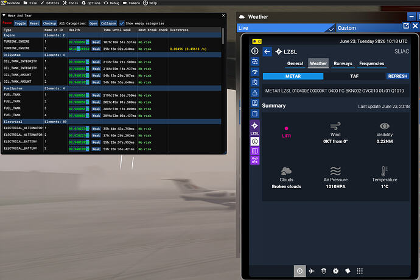This screenshot has width=420, height=280.
Task: Select the TAF report view
Action: point(354,76)
